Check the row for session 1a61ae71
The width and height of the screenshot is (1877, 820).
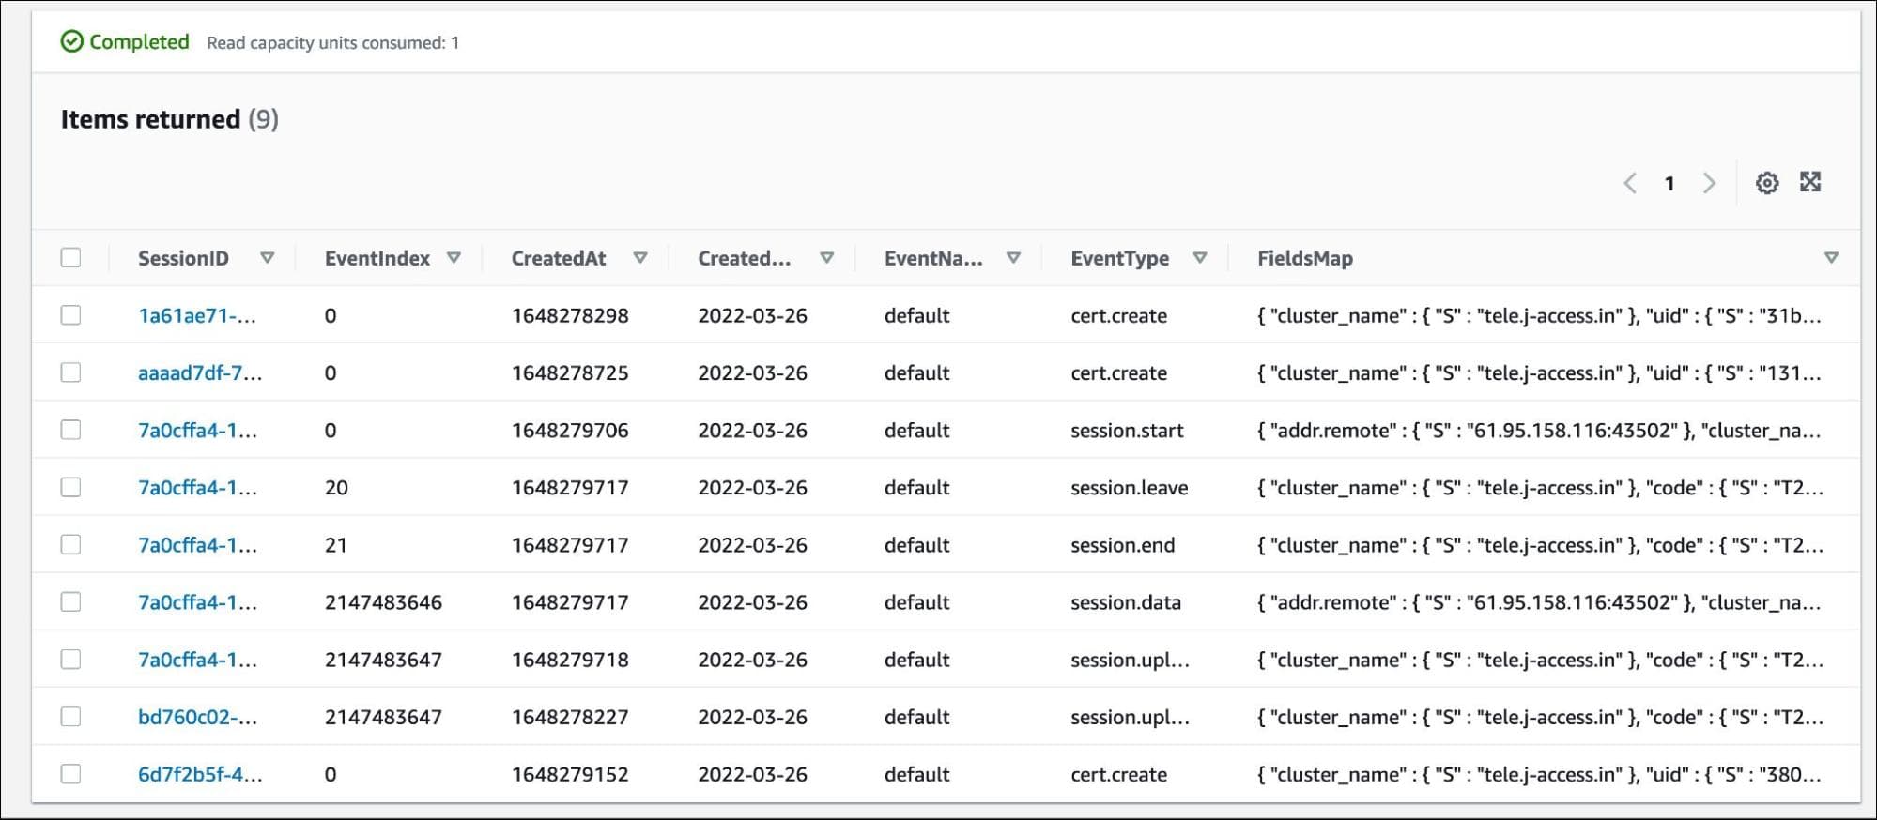[70, 315]
